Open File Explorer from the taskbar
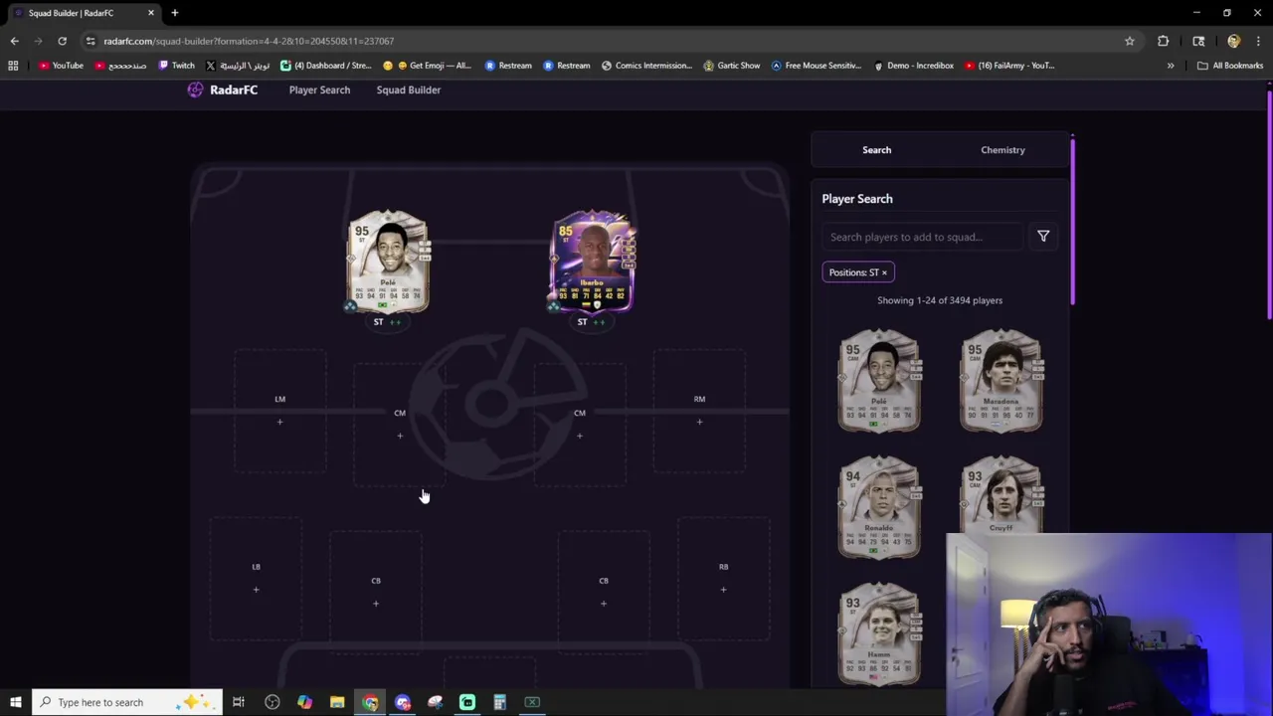The width and height of the screenshot is (1273, 716). coord(337,702)
